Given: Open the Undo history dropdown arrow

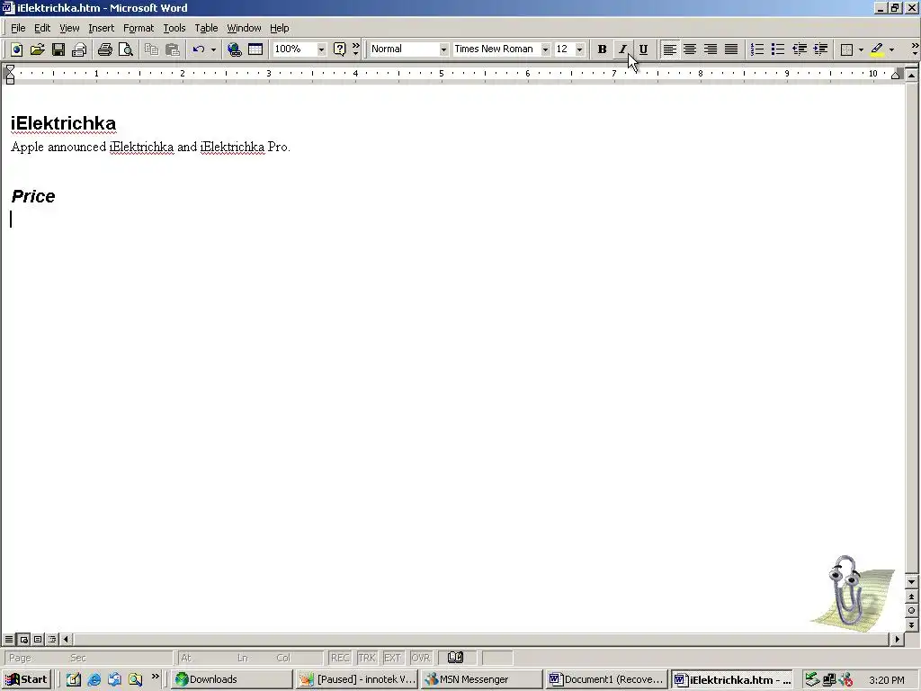Looking at the screenshot, I should [213, 49].
